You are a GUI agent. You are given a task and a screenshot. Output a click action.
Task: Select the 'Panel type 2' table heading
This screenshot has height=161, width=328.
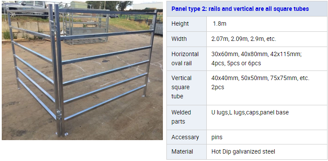(240, 9)
